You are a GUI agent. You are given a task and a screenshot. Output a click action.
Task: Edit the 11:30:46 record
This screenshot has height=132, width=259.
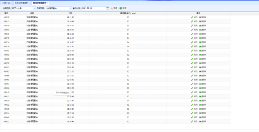[x=194, y=22]
